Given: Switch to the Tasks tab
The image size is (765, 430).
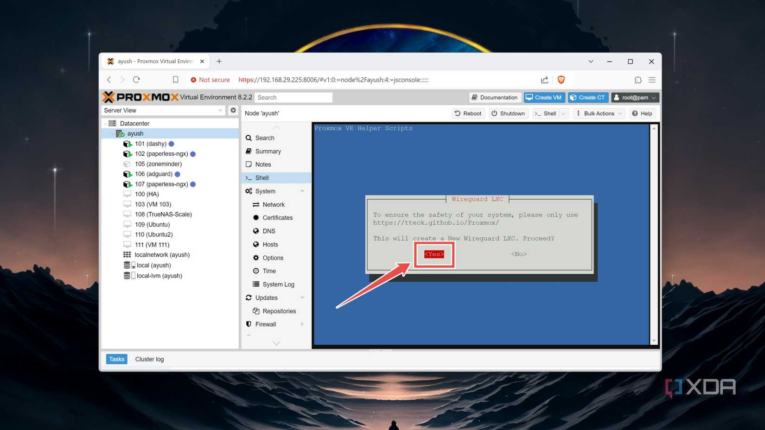Looking at the screenshot, I should click(x=116, y=359).
